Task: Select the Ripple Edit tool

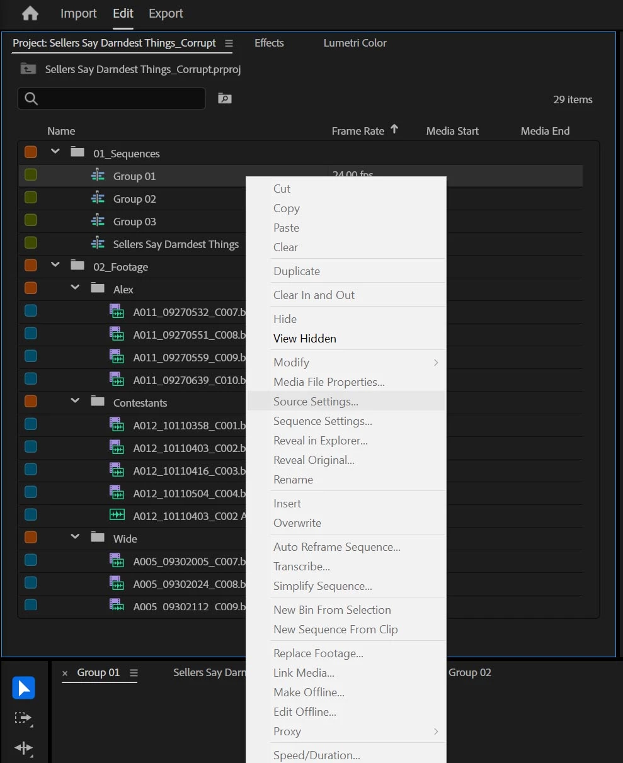Action: 23,748
